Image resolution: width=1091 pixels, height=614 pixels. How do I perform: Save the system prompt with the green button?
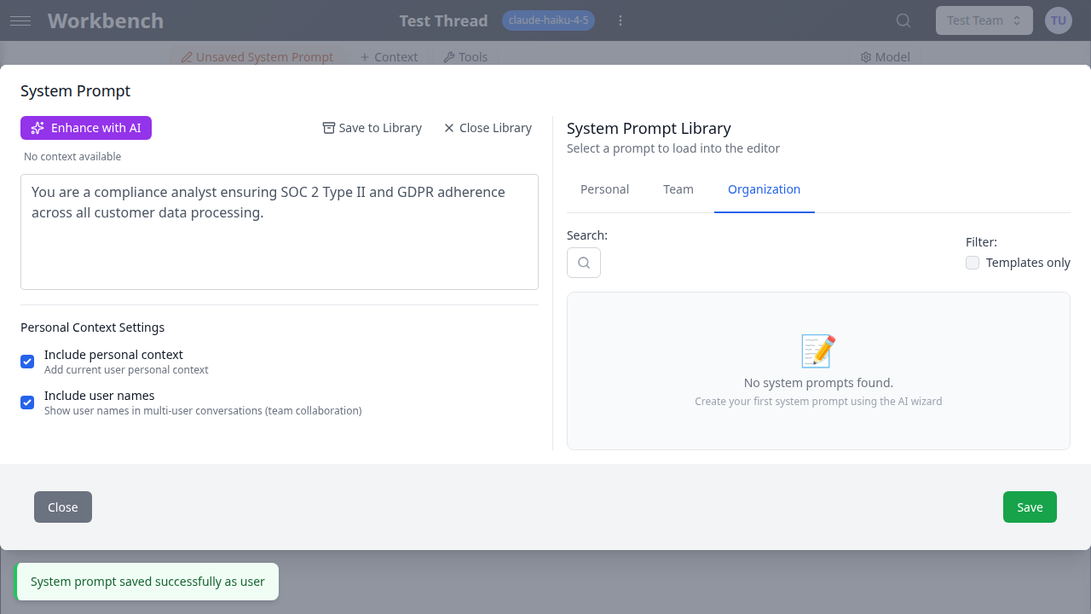(x=1030, y=507)
